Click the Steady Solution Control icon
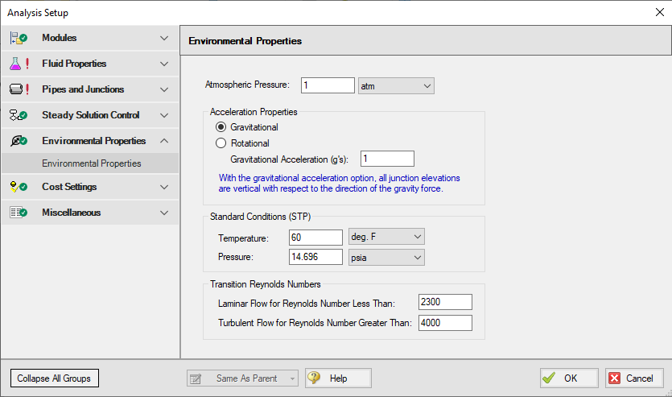The image size is (672, 397). coord(19,115)
